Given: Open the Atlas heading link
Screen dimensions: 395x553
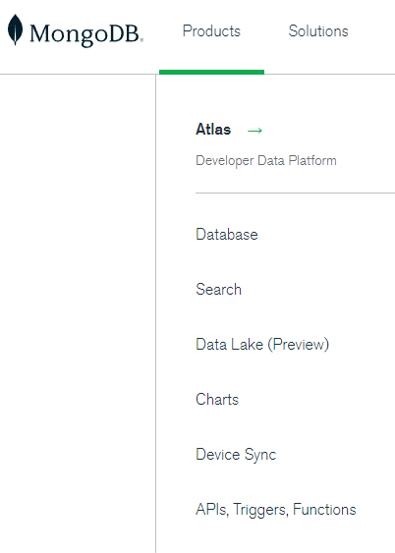Looking at the screenshot, I should 213,130.
